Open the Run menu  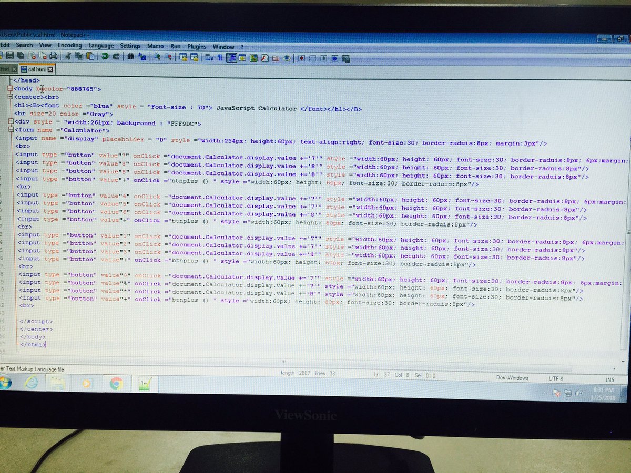pos(176,46)
